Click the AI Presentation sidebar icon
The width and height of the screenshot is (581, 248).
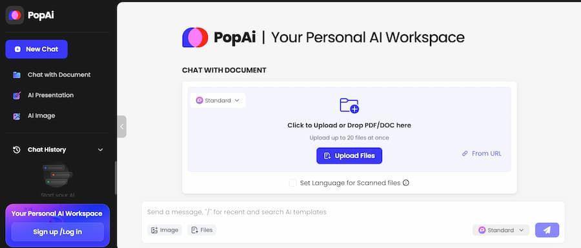tap(17, 96)
